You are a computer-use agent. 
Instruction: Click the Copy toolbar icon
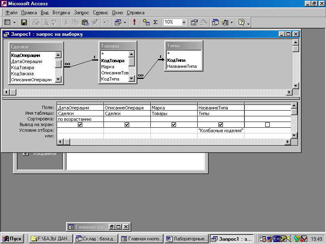[x=76, y=22]
